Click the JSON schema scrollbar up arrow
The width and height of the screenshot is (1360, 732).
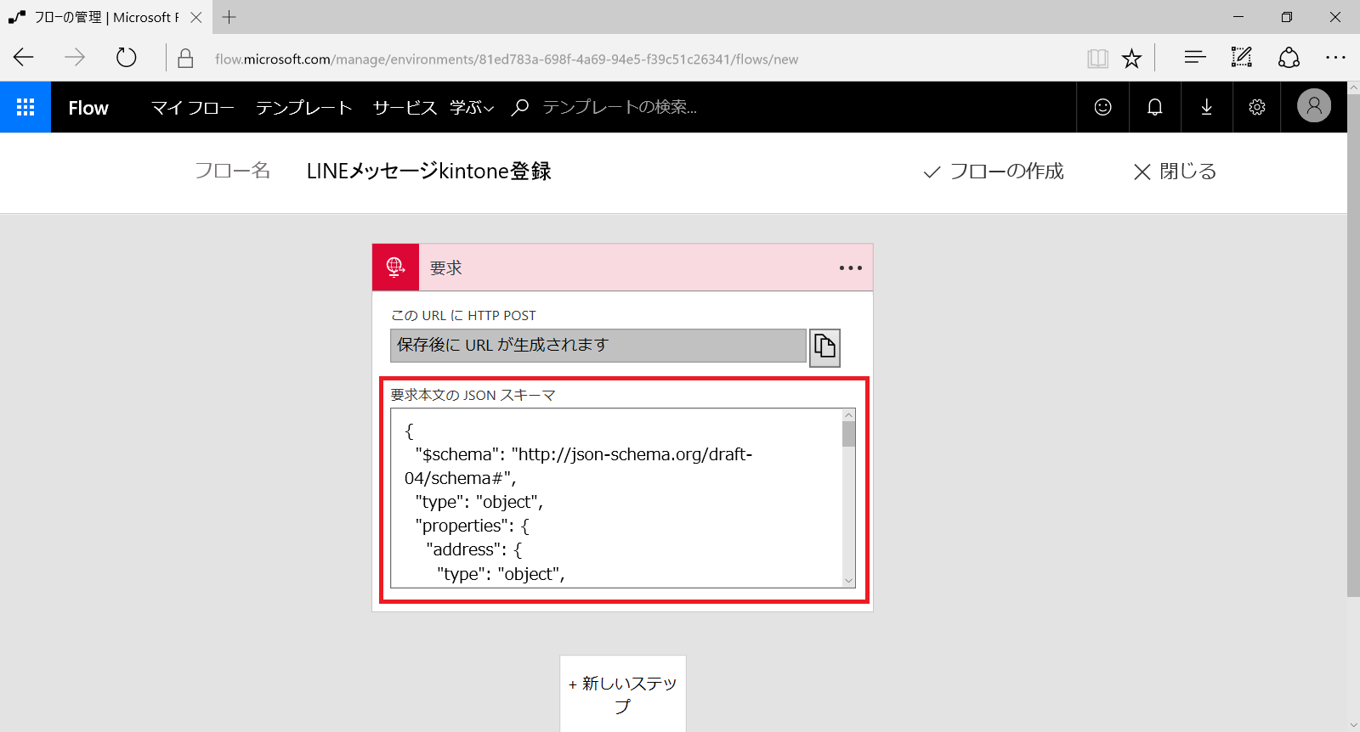pos(848,415)
